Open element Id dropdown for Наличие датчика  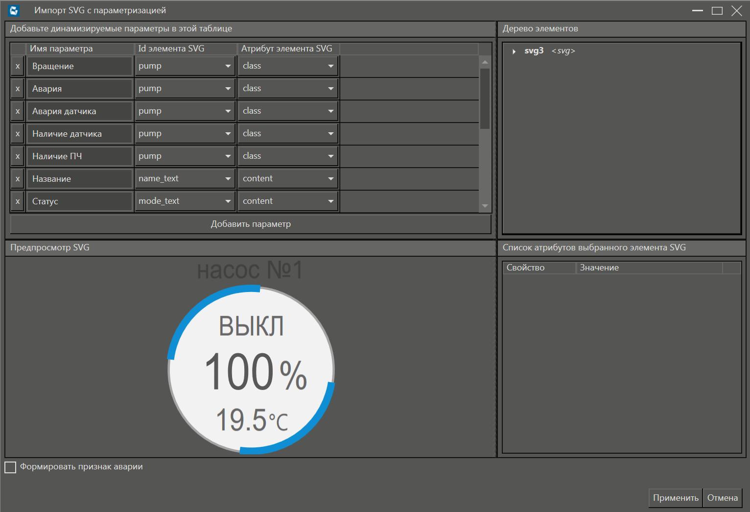tap(186, 134)
